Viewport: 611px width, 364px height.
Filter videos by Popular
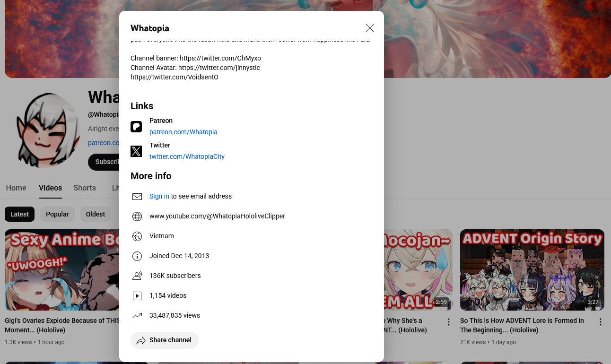coord(57,214)
